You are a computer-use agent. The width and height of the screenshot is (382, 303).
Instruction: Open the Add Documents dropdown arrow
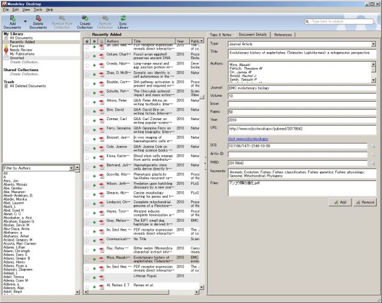click(25, 22)
